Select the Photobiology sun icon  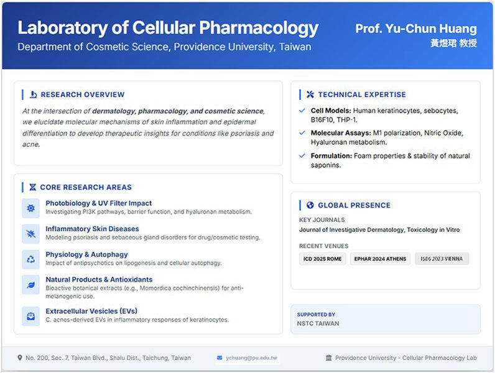[30, 208]
